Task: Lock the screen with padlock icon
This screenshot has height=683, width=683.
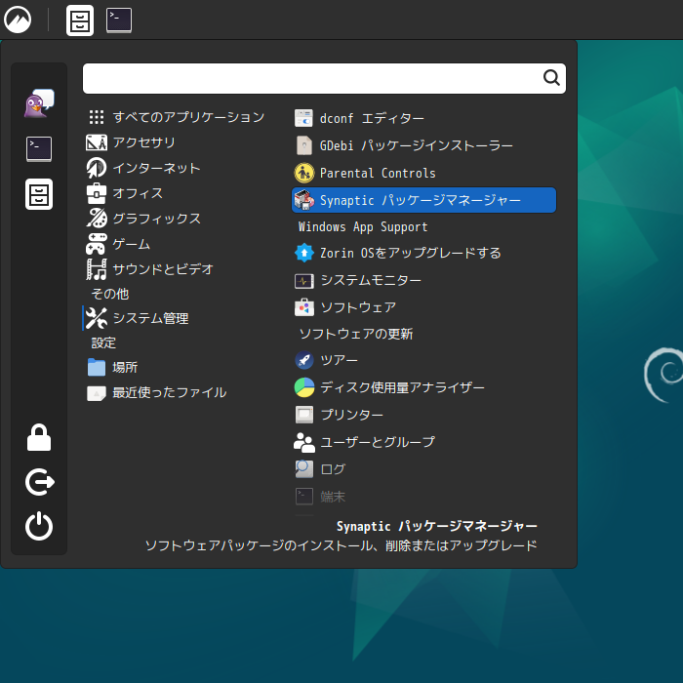Action: point(39,437)
